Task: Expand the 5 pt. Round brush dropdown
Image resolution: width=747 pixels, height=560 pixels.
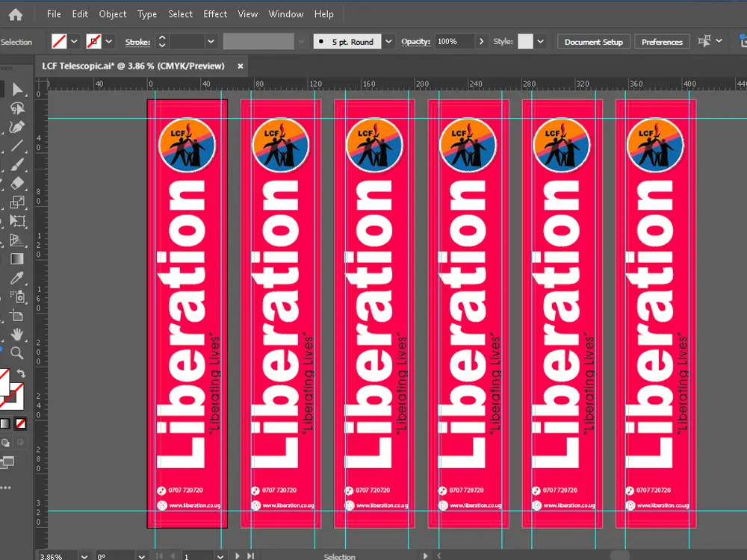Action: (x=388, y=41)
